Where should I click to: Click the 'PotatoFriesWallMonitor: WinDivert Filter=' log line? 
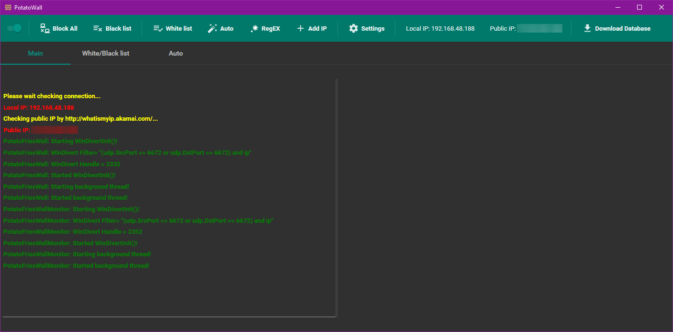tap(138, 220)
